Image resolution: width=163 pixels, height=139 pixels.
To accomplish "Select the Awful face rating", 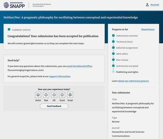I will coord(38,95).
